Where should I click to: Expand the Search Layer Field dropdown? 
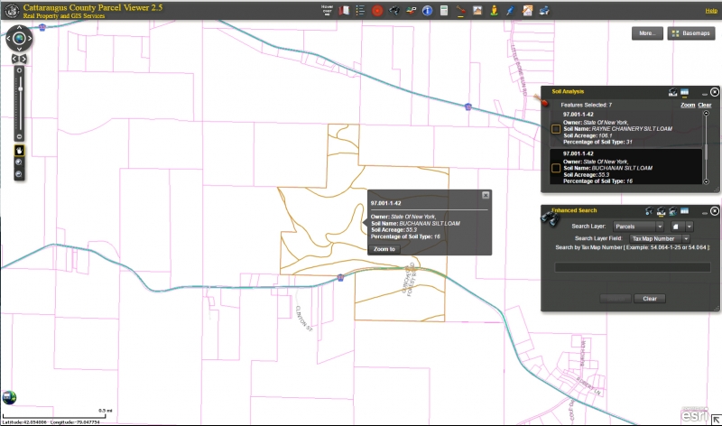pyautogui.click(x=659, y=238)
